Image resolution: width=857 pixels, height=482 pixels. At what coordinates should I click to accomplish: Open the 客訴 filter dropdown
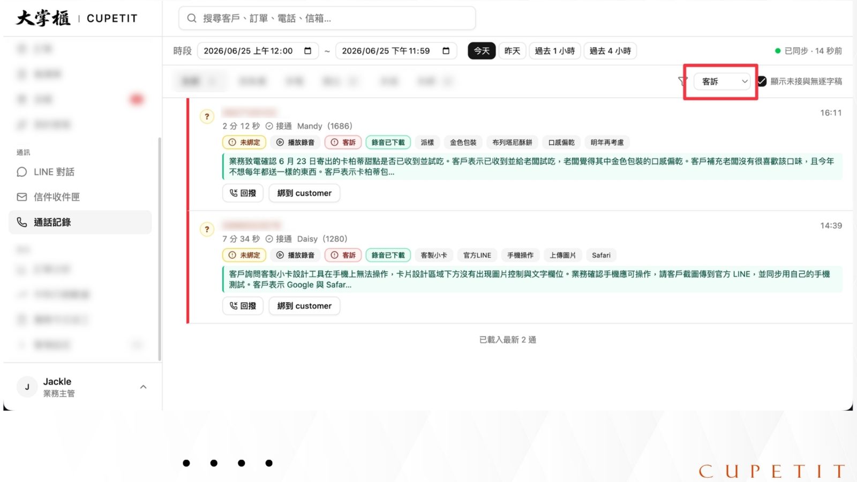(x=722, y=81)
